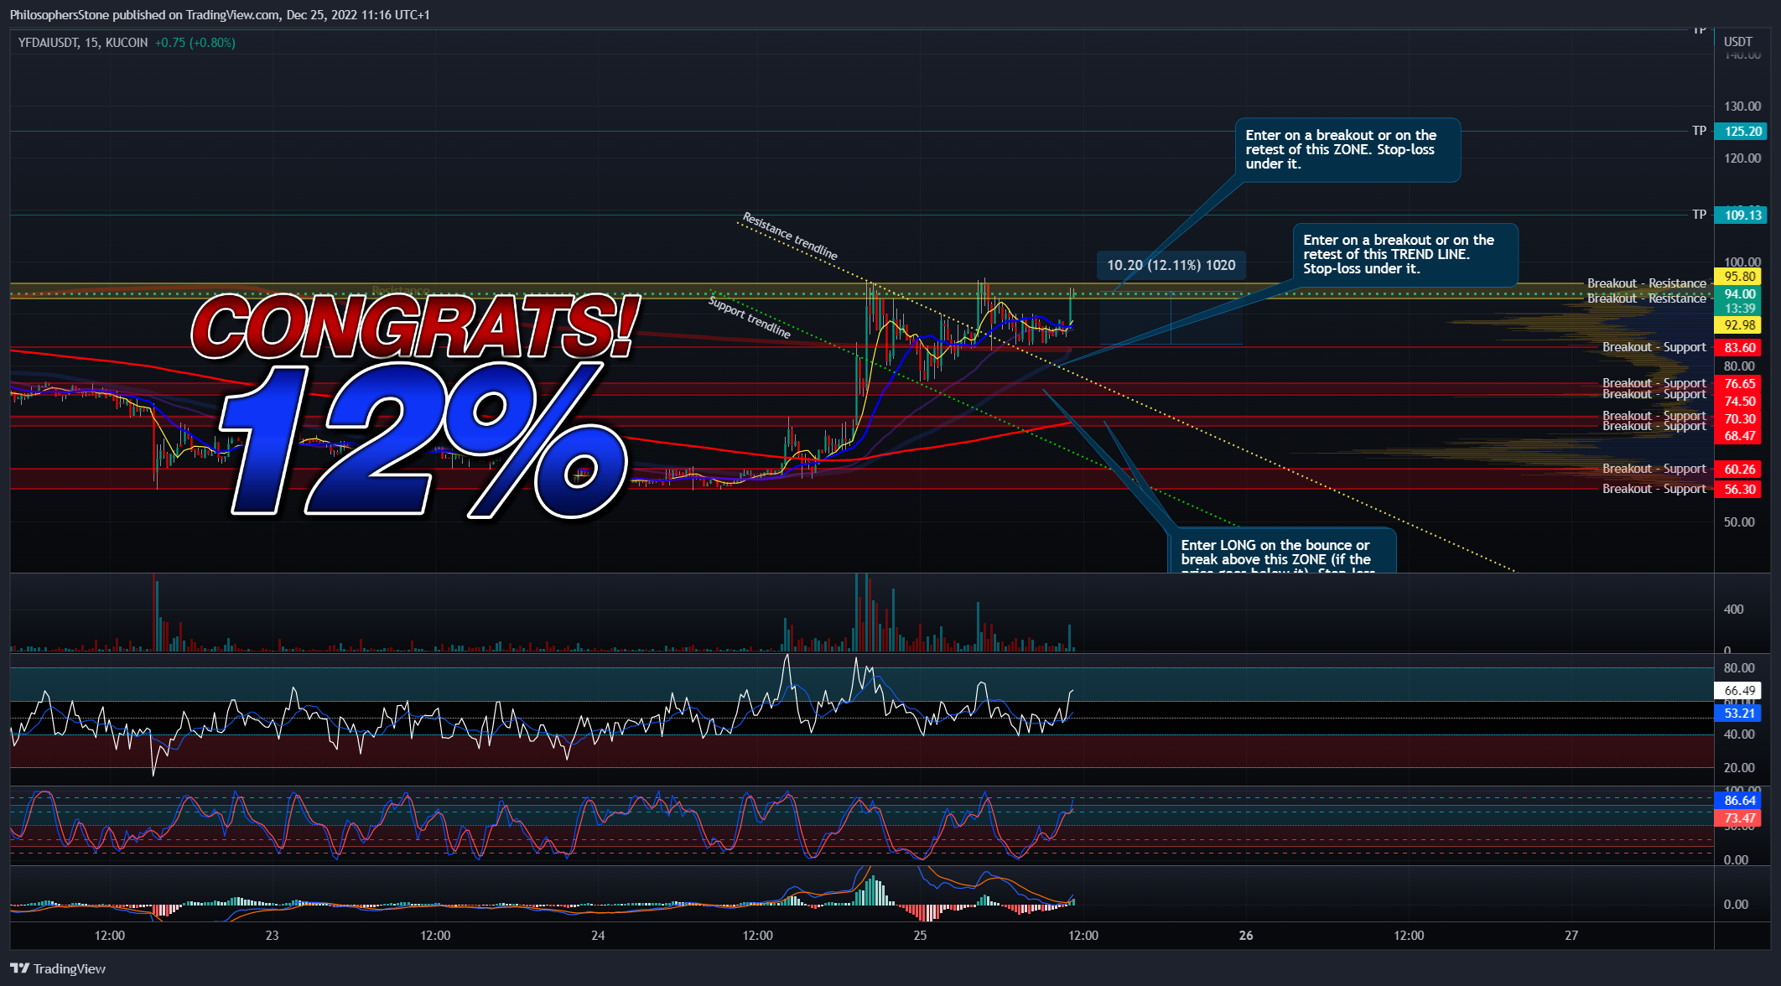Select the red 60.26 support price label
The height and width of the screenshot is (986, 1781).
[x=1738, y=469]
